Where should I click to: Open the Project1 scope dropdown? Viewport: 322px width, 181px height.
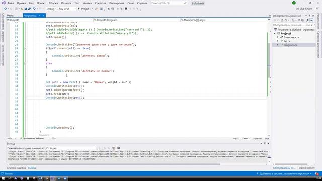coord(49,20)
